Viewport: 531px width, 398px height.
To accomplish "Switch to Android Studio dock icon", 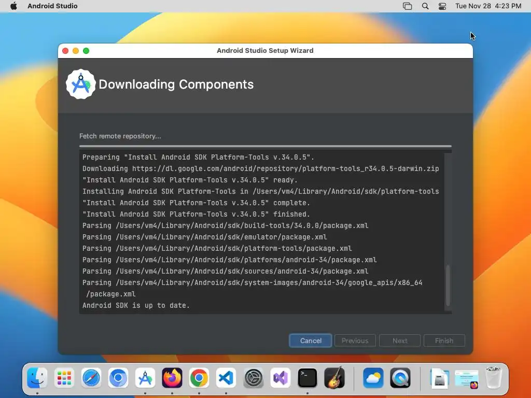I will click(x=145, y=378).
